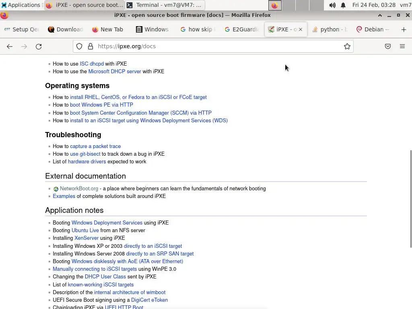This screenshot has height=309, width=412.
Task: Click the forward navigation arrow
Action: [24, 47]
